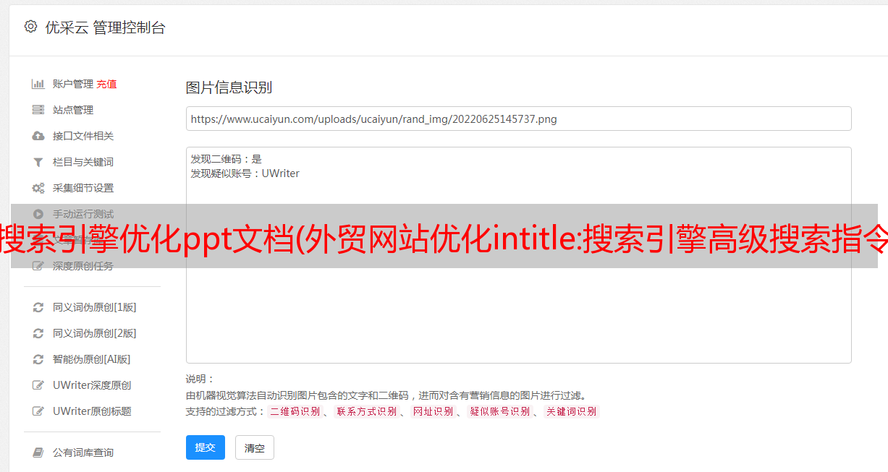Open 公有词库查询 menu item
Screen dimensions: 888x472
pyautogui.click(x=83, y=452)
